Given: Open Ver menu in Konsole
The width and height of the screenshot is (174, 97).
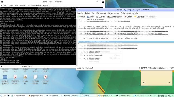Looking at the screenshot, I should [17, 5].
